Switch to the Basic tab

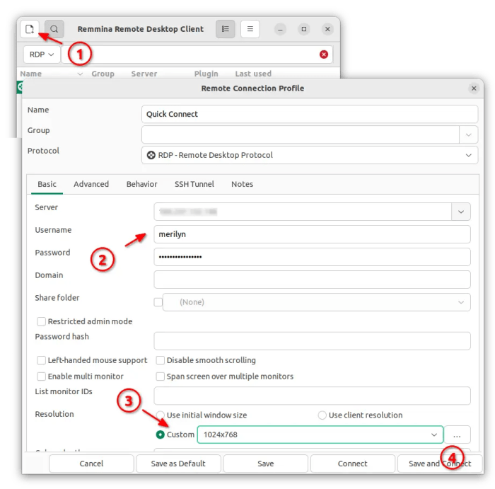(47, 184)
